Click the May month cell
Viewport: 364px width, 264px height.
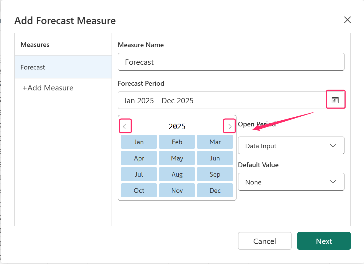(x=177, y=158)
